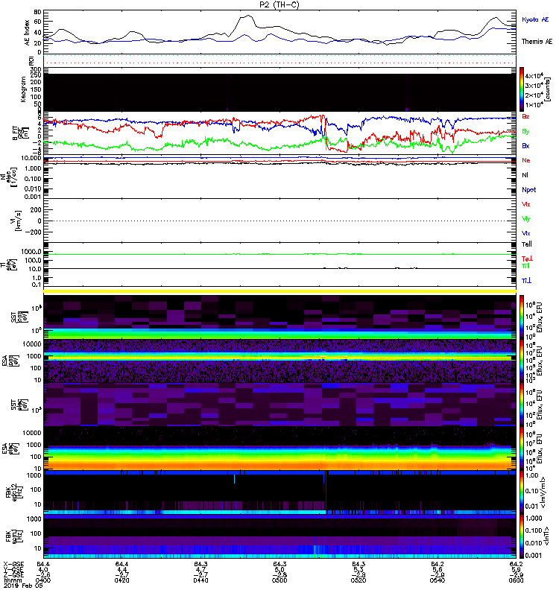The height and width of the screenshot is (596, 559).
Task: Click the Keogram counts color bar
Action: [522, 89]
